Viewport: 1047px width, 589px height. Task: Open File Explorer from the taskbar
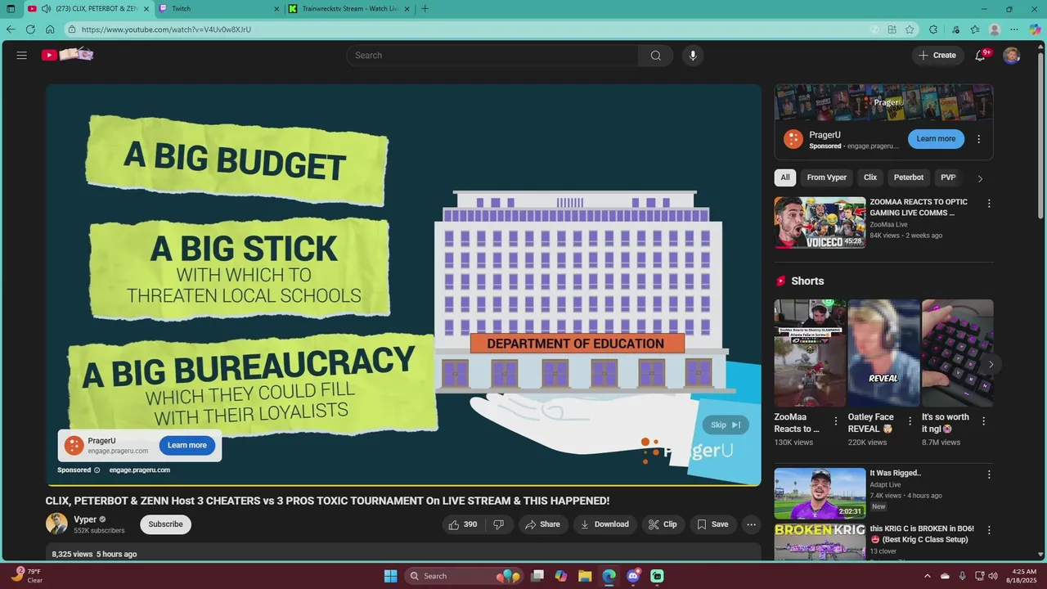coord(585,576)
